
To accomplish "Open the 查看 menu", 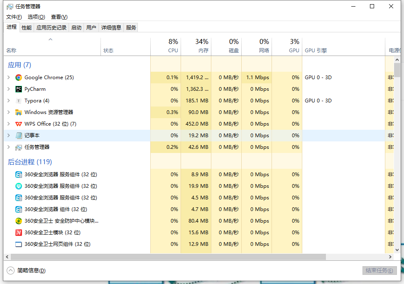I will coord(59,17).
